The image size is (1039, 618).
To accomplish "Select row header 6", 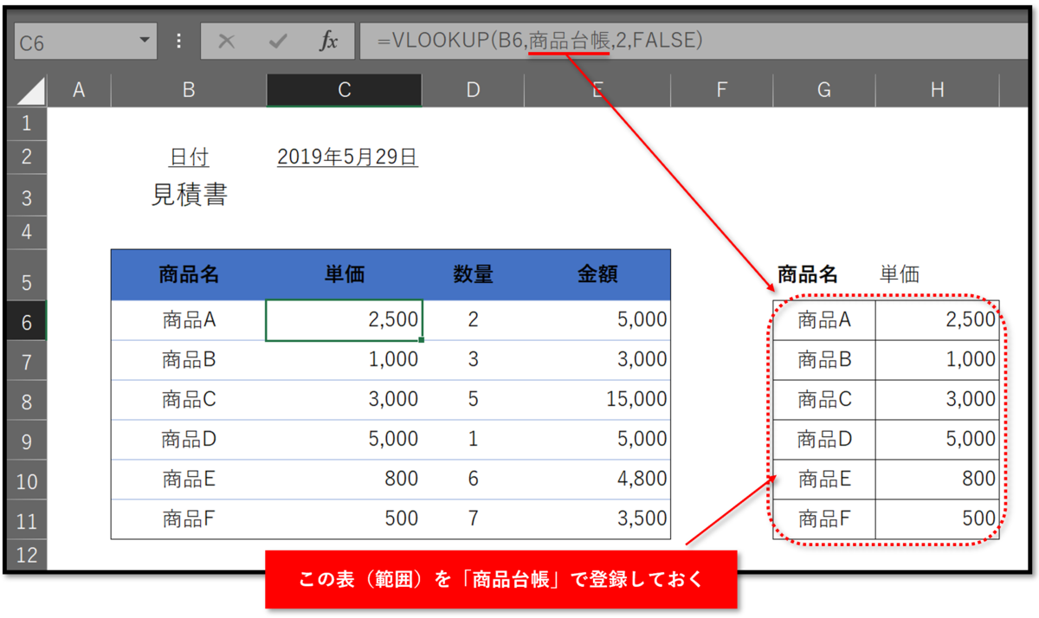I will 26,320.
